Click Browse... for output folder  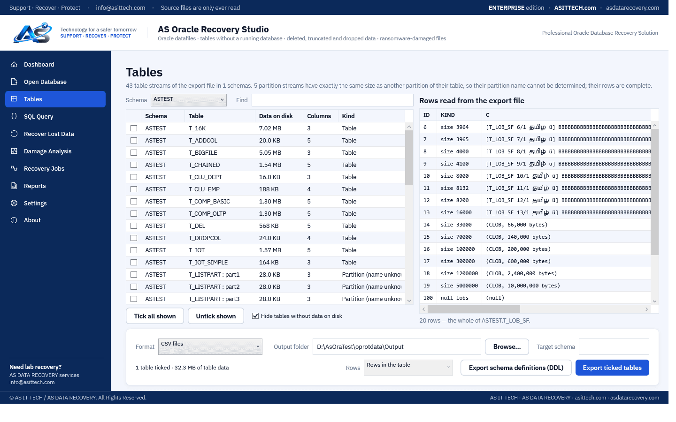(507, 347)
